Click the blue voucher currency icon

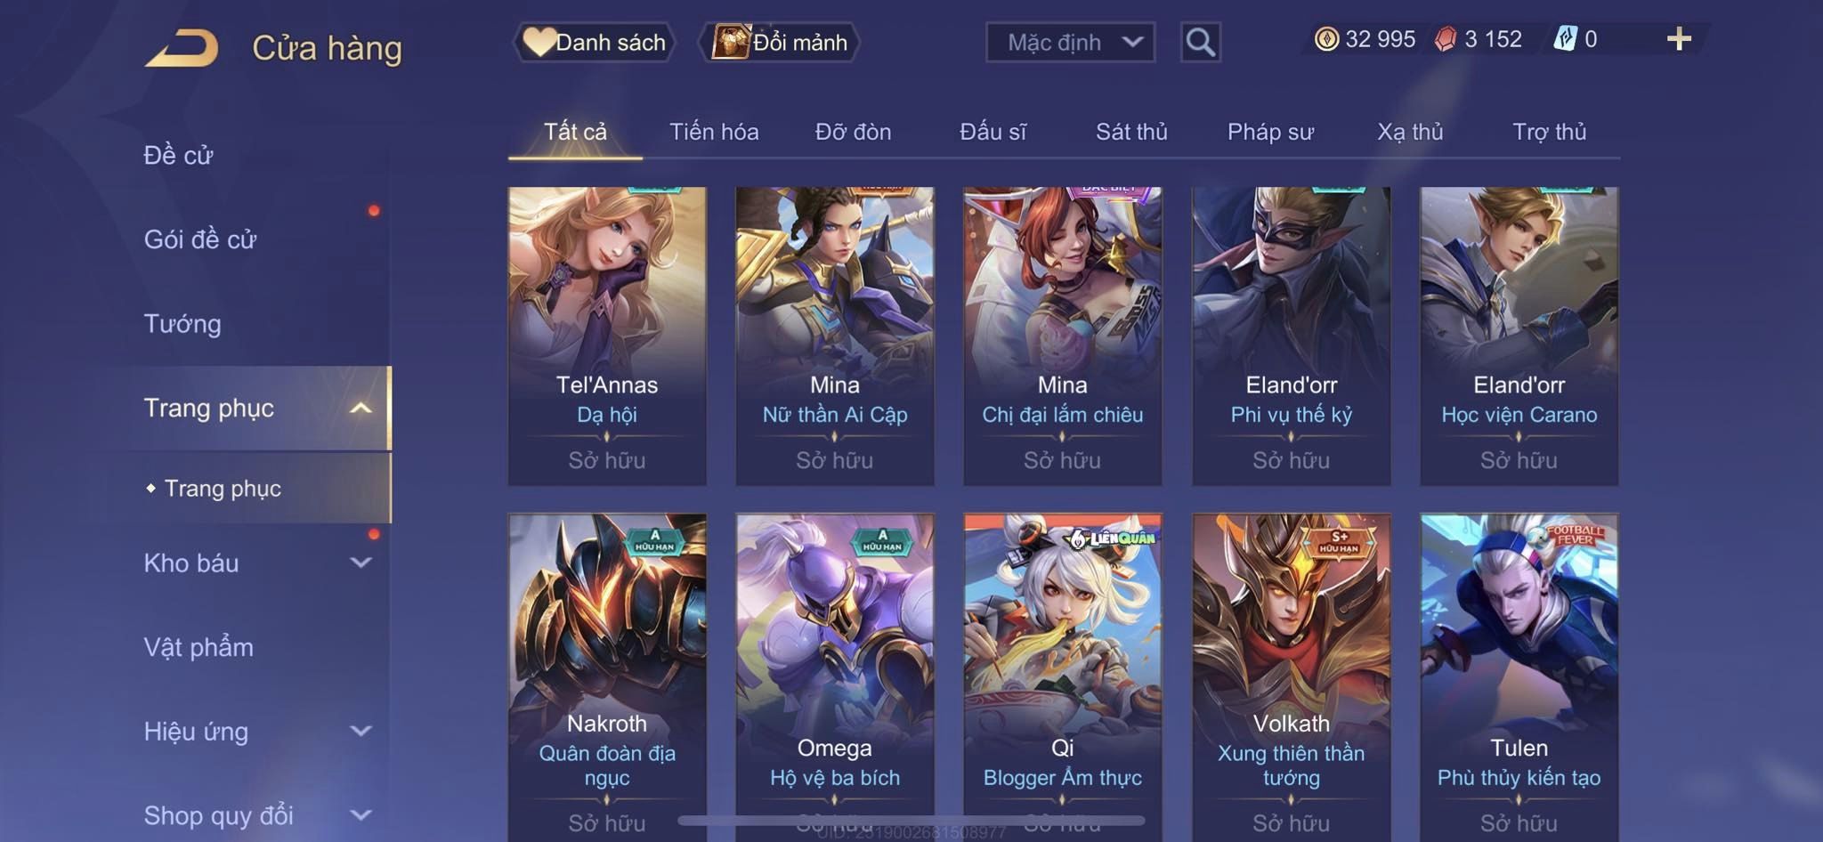tap(1565, 39)
